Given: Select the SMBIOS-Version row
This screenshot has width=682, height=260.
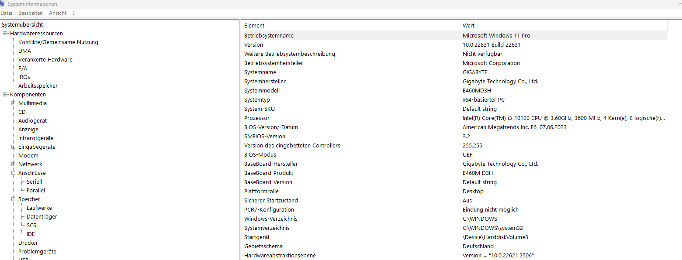Looking at the screenshot, I should click(455, 137).
